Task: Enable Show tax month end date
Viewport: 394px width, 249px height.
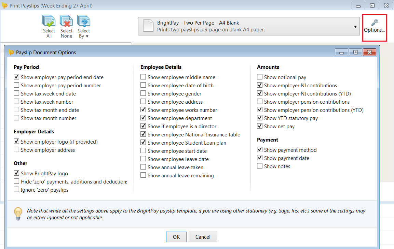Action: pos(17,110)
